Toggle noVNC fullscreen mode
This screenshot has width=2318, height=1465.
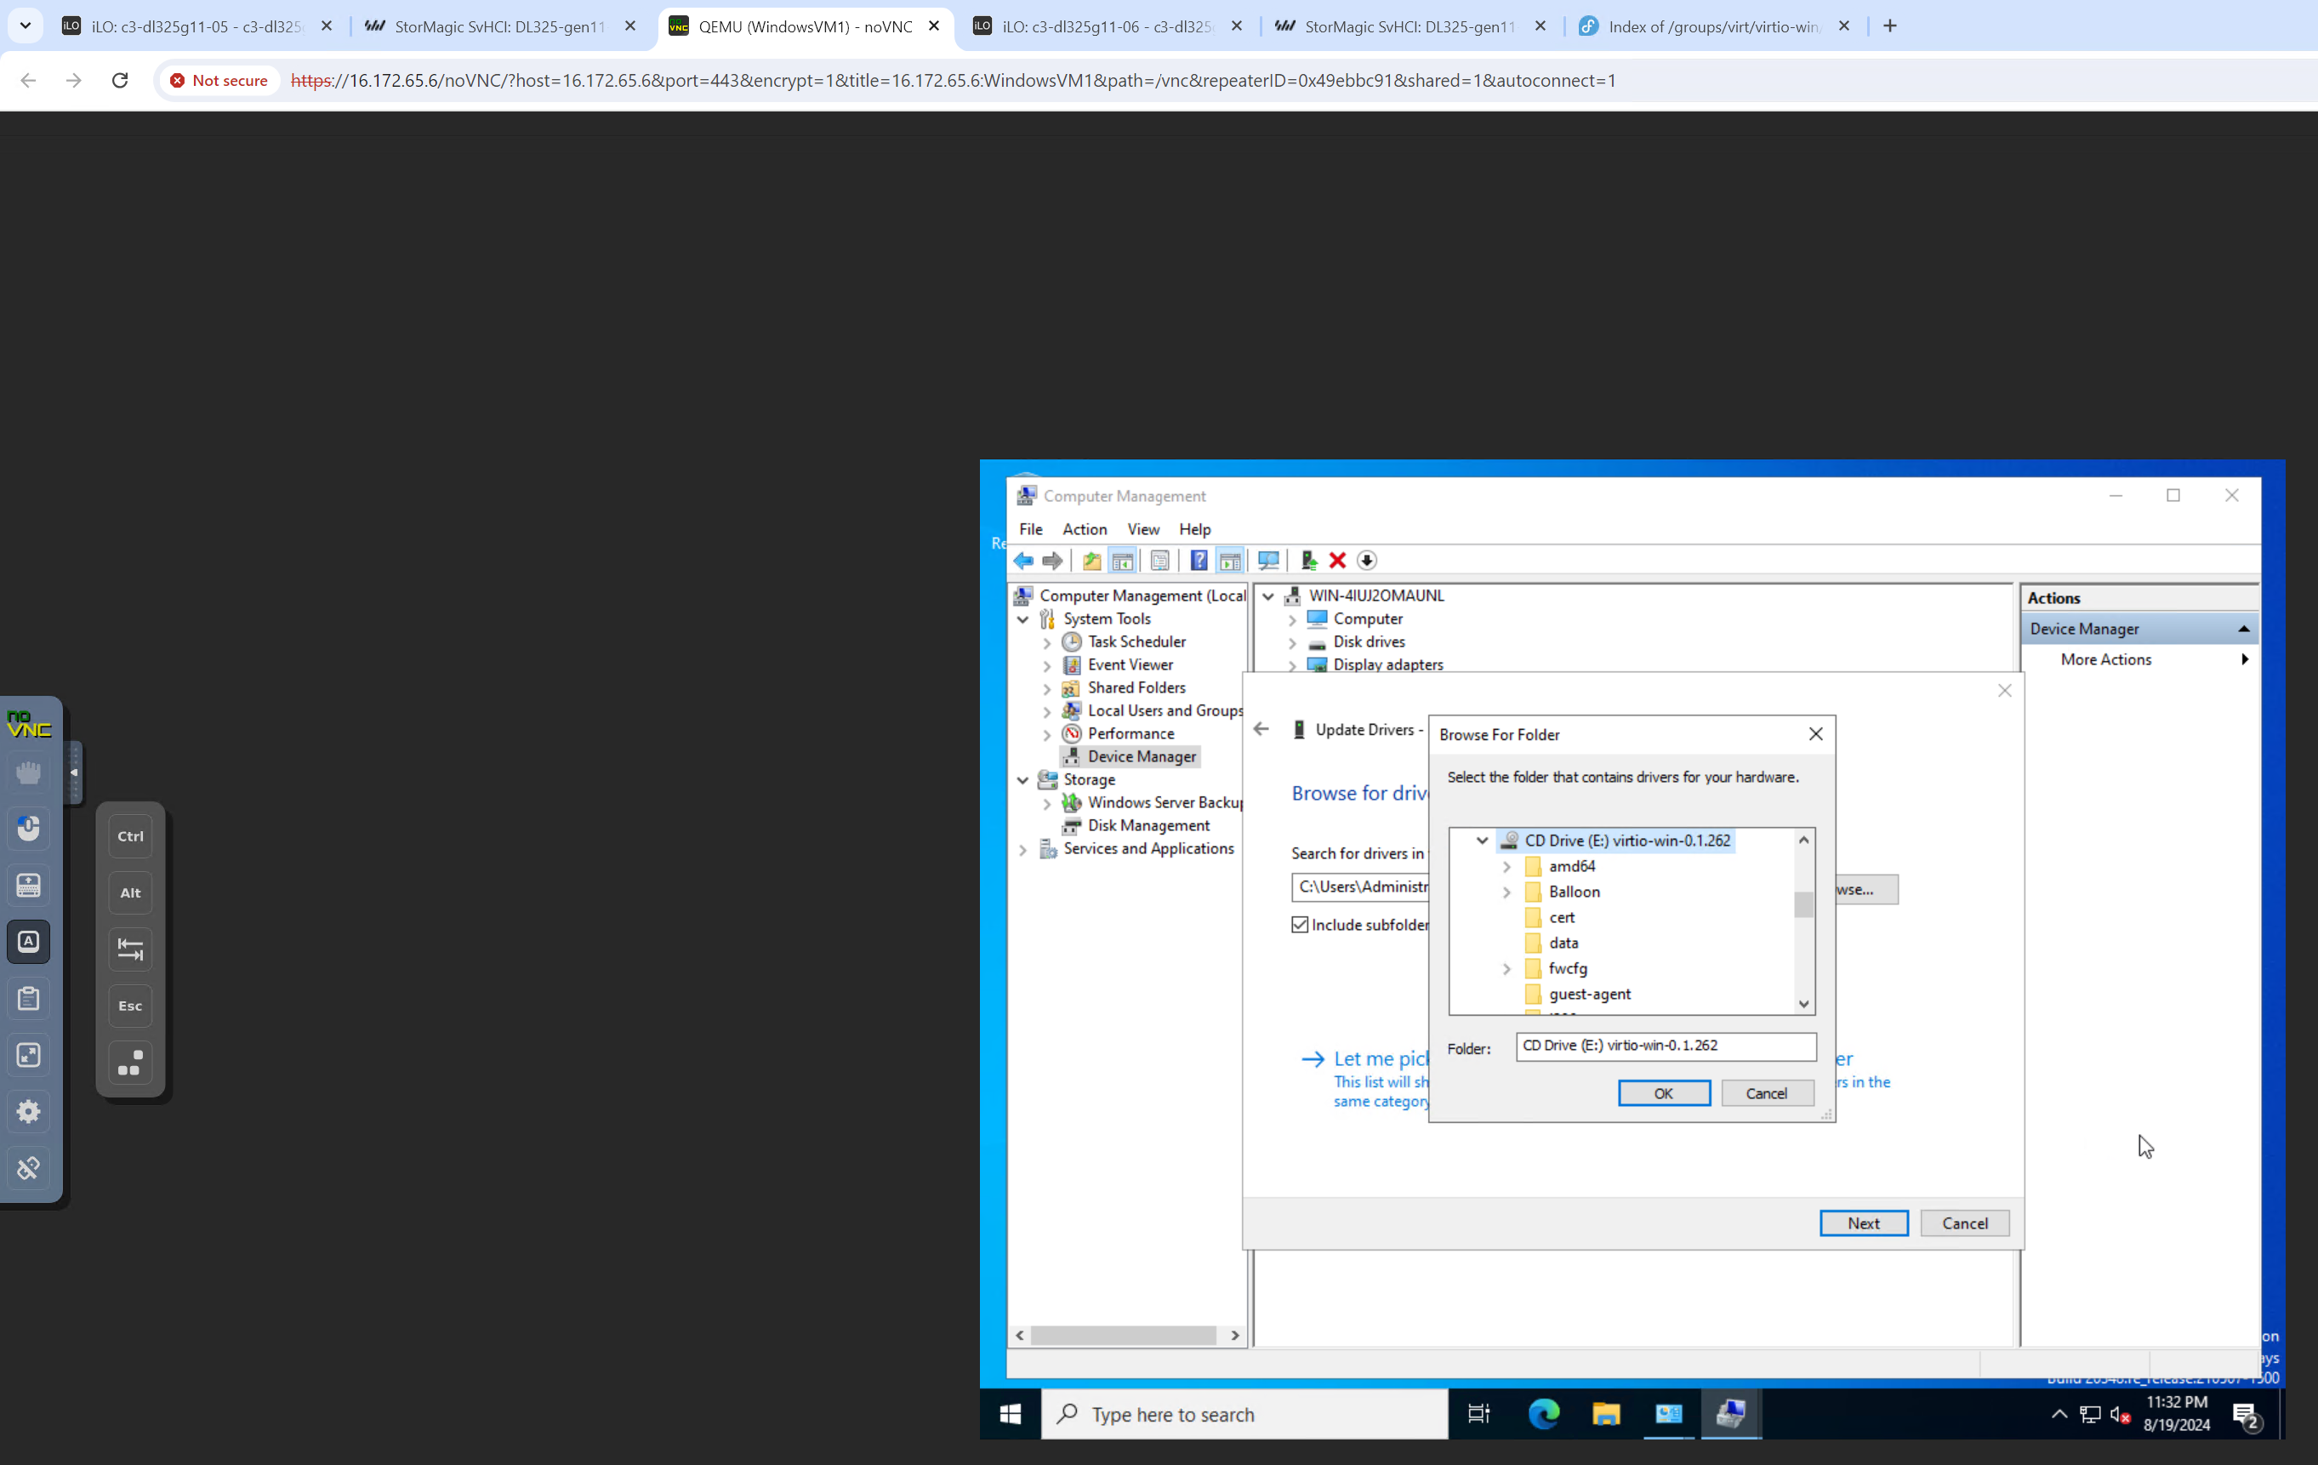pyautogui.click(x=29, y=1055)
